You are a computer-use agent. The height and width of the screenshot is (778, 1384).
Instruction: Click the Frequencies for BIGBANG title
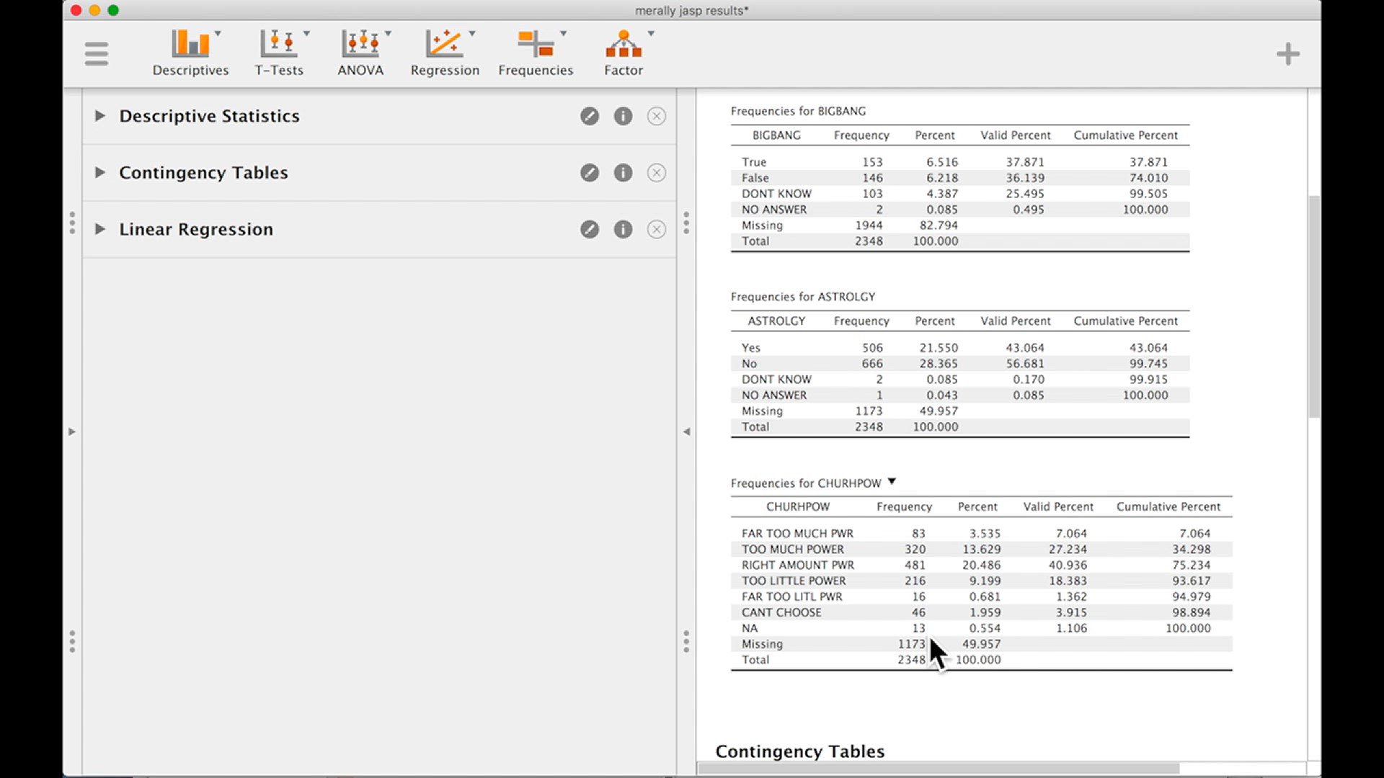[798, 111]
